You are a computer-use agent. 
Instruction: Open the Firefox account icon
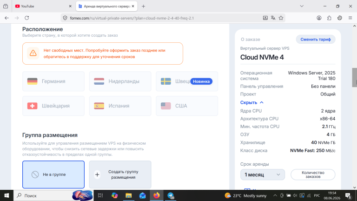(x=319, y=18)
